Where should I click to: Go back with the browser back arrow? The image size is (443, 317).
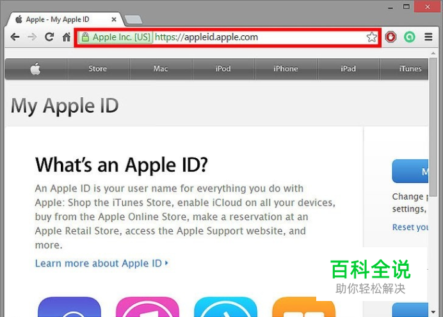15,37
